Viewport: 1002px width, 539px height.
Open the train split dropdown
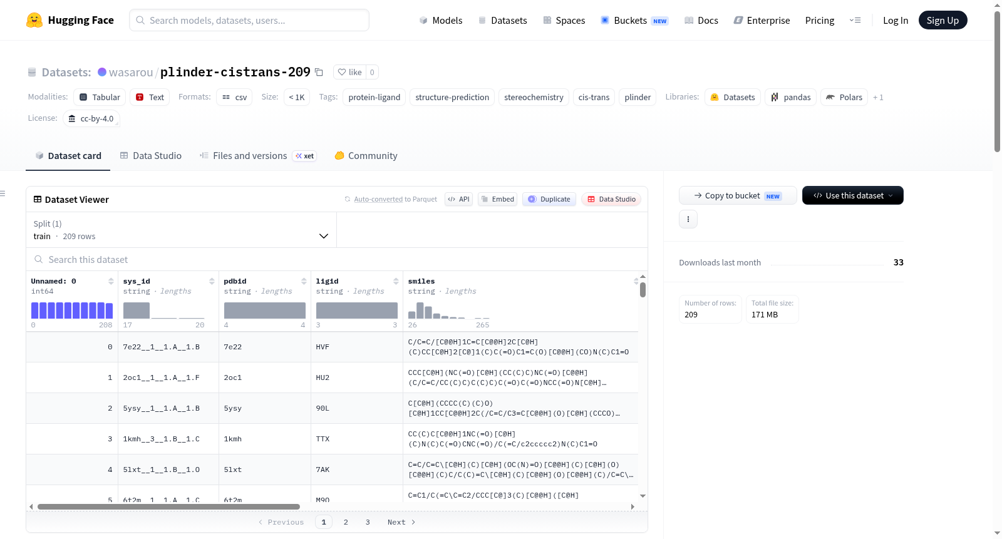tap(181, 230)
